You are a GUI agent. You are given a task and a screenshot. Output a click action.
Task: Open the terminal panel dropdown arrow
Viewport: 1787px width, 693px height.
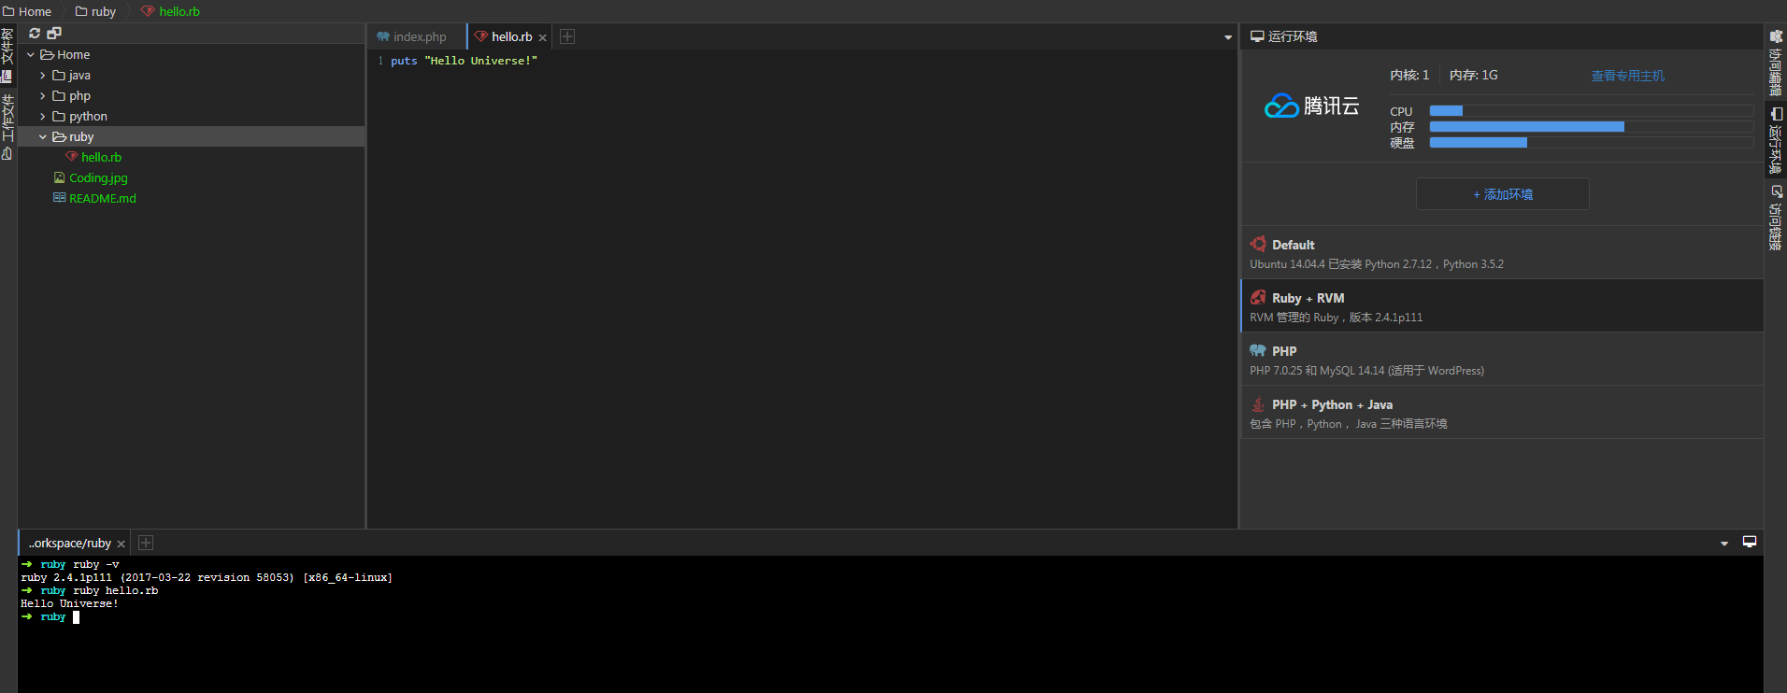[x=1724, y=544]
